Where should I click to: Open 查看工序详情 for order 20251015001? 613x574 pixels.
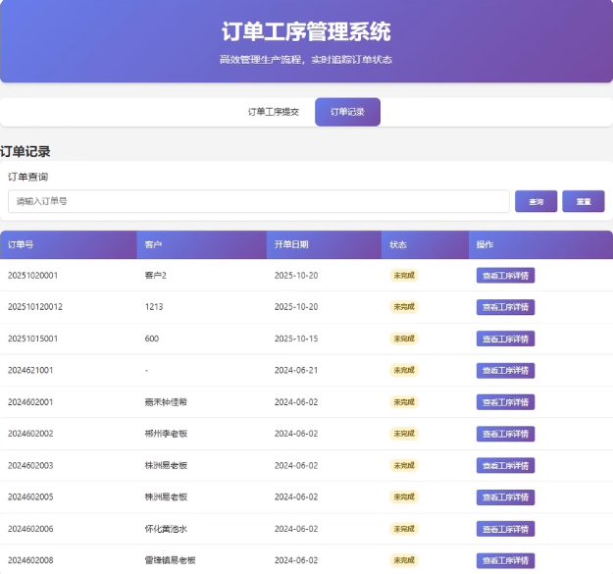coord(505,339)
